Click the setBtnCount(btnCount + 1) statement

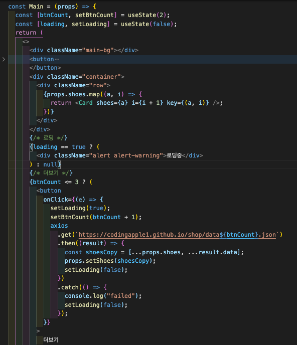(96, 217)
